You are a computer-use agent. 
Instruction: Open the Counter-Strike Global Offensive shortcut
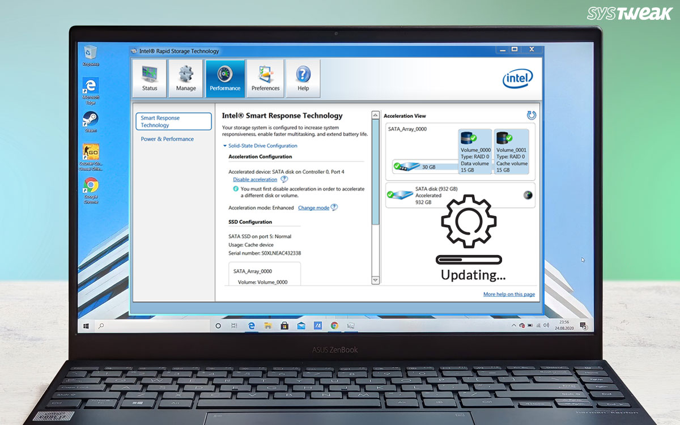[91, 158]
